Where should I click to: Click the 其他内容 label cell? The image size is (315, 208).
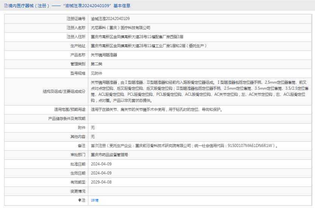pos(46,137)
